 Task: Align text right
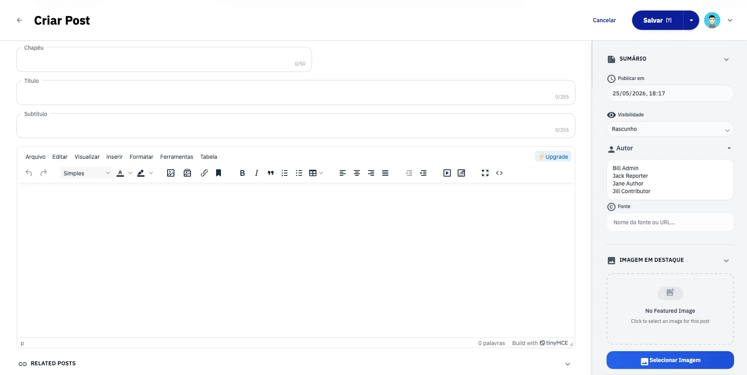371,173
